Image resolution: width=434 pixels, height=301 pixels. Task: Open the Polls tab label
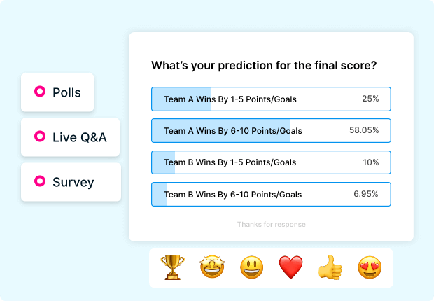point(66,92)
